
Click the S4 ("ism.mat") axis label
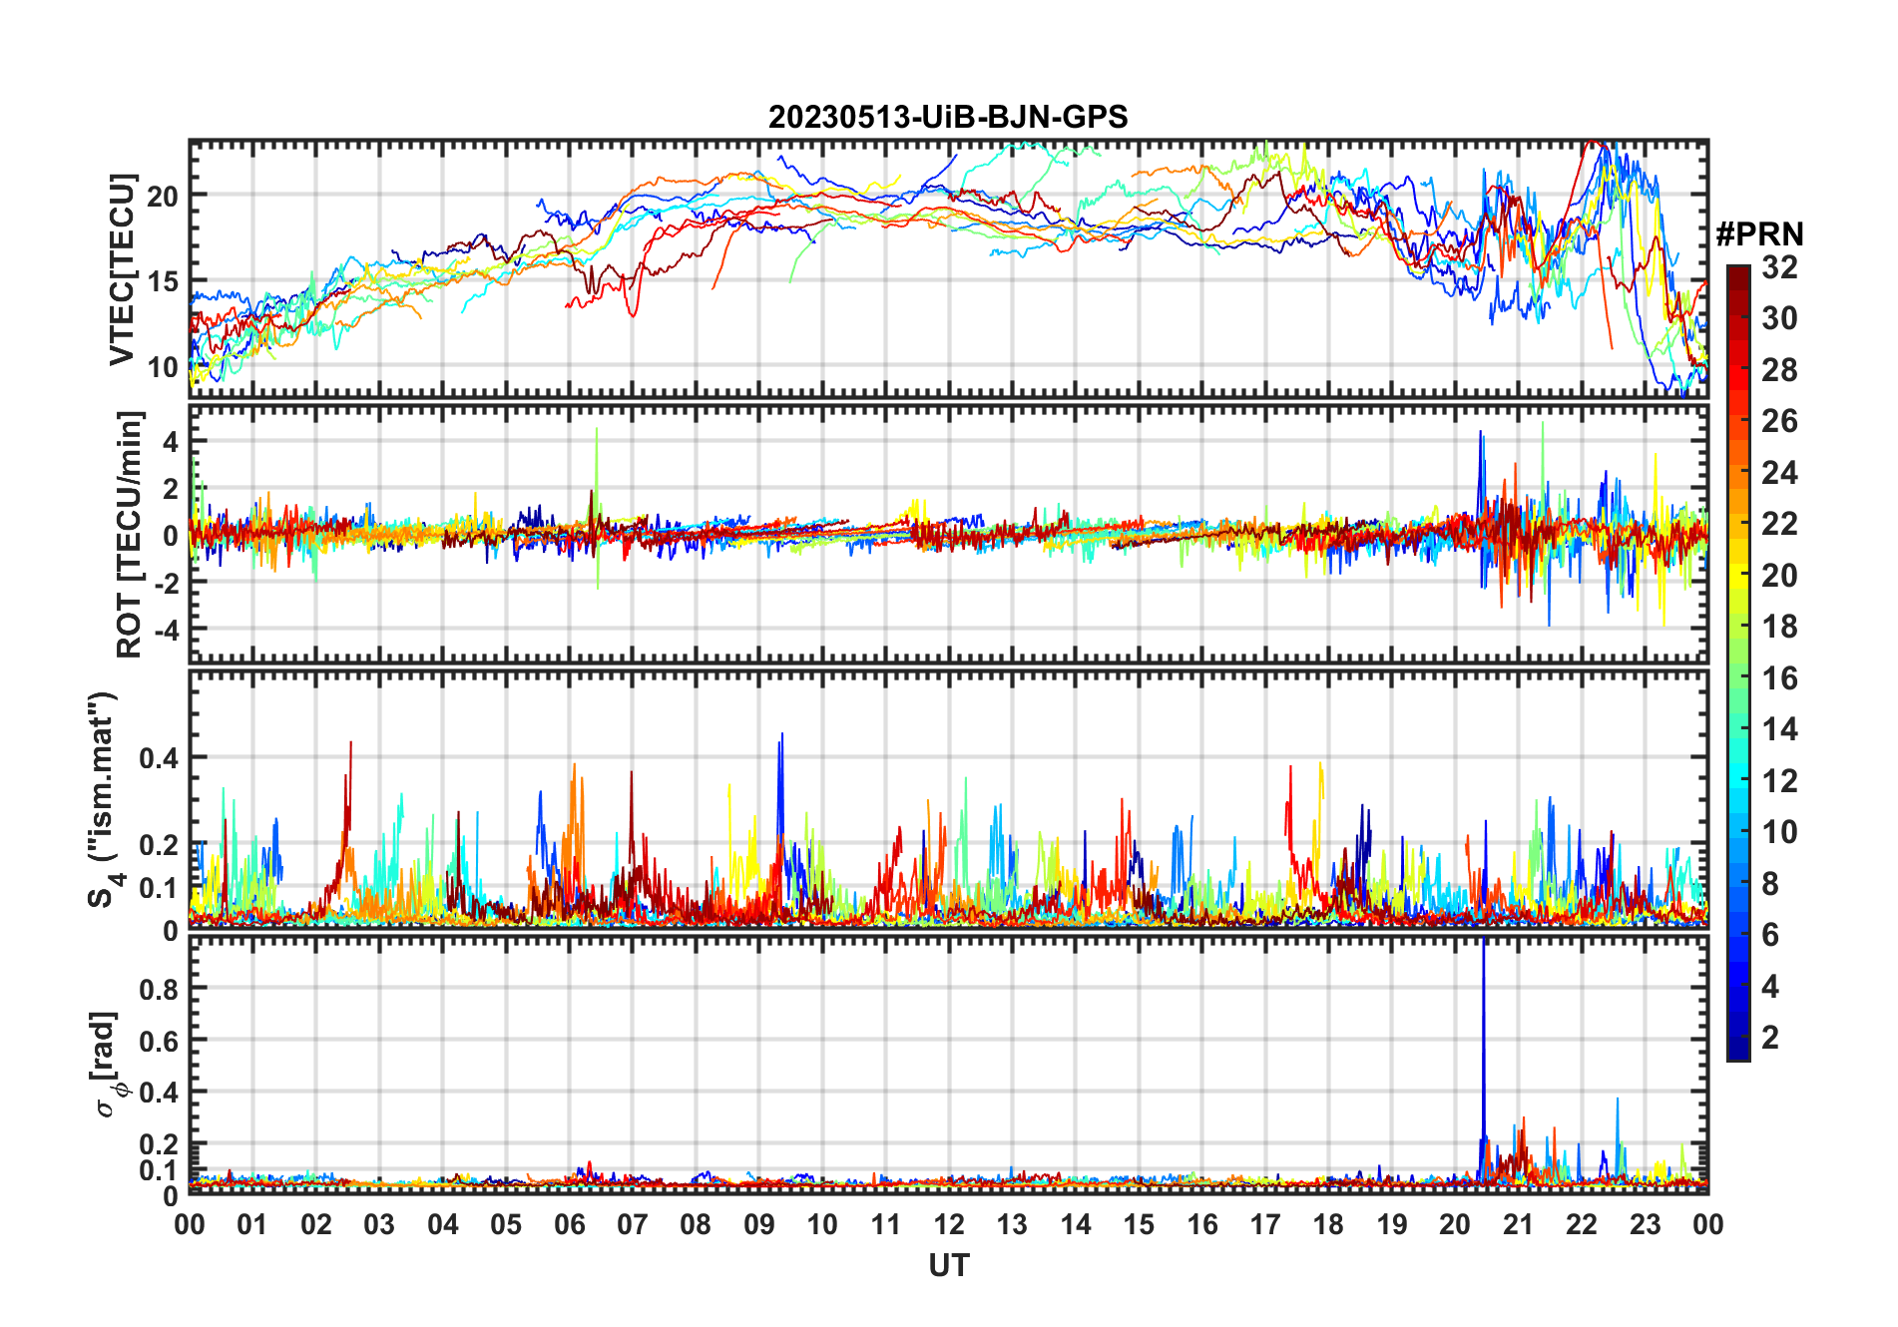[x=104, y=799]
